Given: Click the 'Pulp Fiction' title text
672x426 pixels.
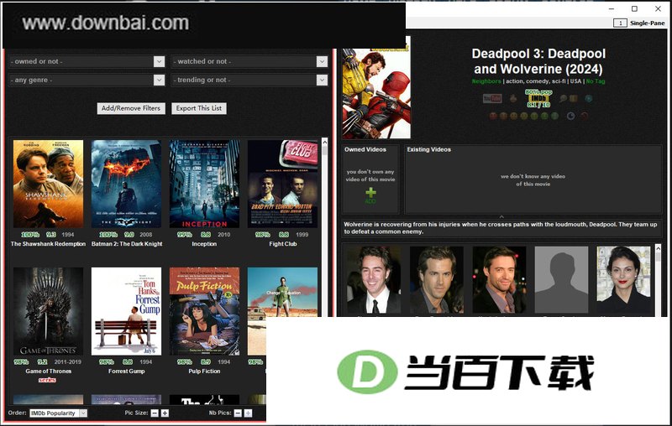Looking at the screenshot, I should pyautogui.click(x=204, y=371).
